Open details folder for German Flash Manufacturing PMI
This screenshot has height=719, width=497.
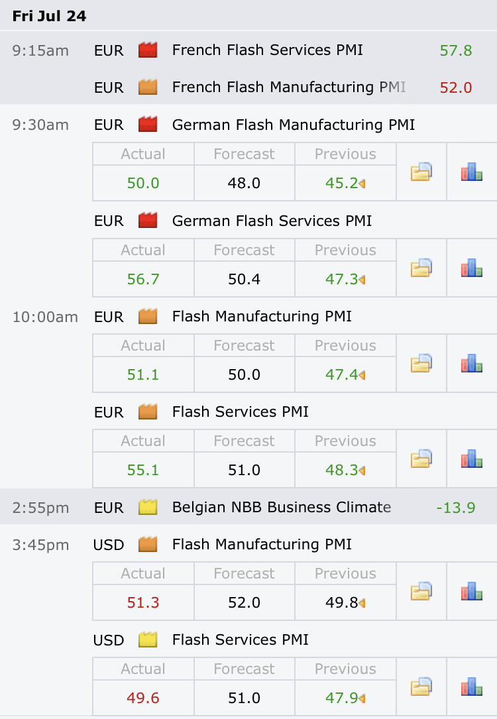(421, 172)
